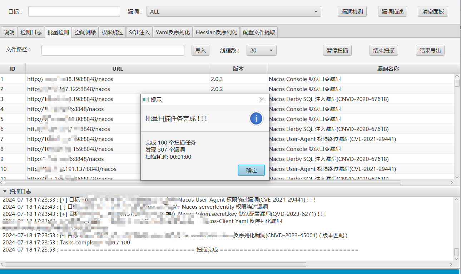Open the 配置文件提取 tab

(x=259, y=32)
